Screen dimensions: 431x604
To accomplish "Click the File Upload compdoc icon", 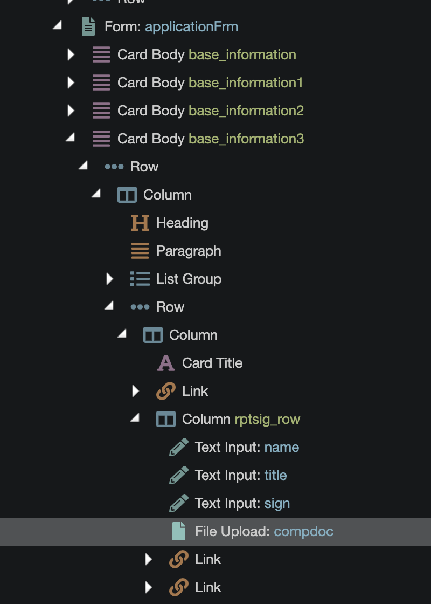I will click(x=179, y=531).
